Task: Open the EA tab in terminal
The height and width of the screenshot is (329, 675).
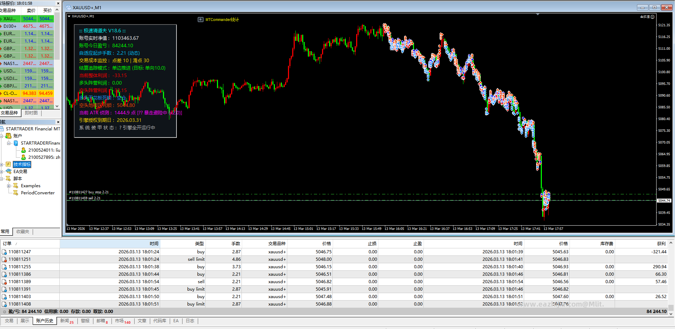Action: tap(176, 321)
